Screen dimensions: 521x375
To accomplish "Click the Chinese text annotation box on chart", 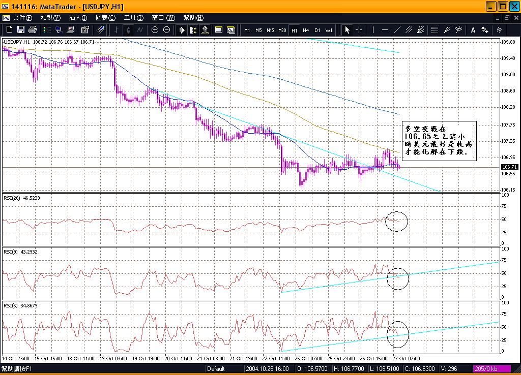I will pyautogui.click(x=439, y=141).
